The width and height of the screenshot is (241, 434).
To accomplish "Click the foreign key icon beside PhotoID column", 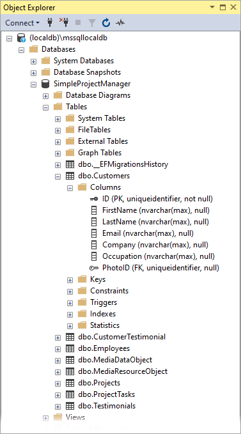I will (x=94, y=268).
